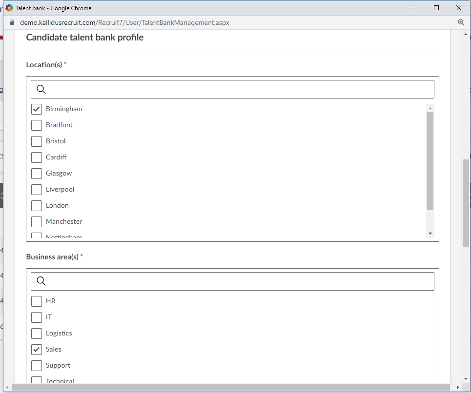Click page scrollbar down arrow
The height and width of the screenshot is (393, 471).
(x=466, y=379)
